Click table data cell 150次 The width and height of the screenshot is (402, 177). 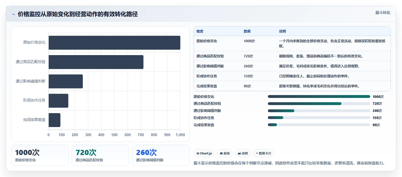(x=248, y=76)
